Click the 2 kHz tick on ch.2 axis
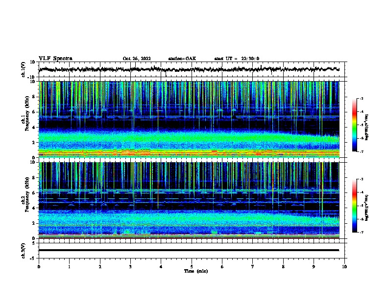388x299 pixels. tap(34, 223)
